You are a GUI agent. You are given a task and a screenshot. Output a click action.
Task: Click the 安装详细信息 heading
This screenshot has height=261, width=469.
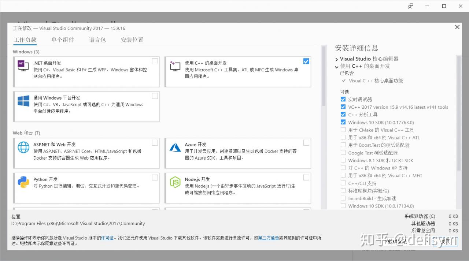coord(357,48)
